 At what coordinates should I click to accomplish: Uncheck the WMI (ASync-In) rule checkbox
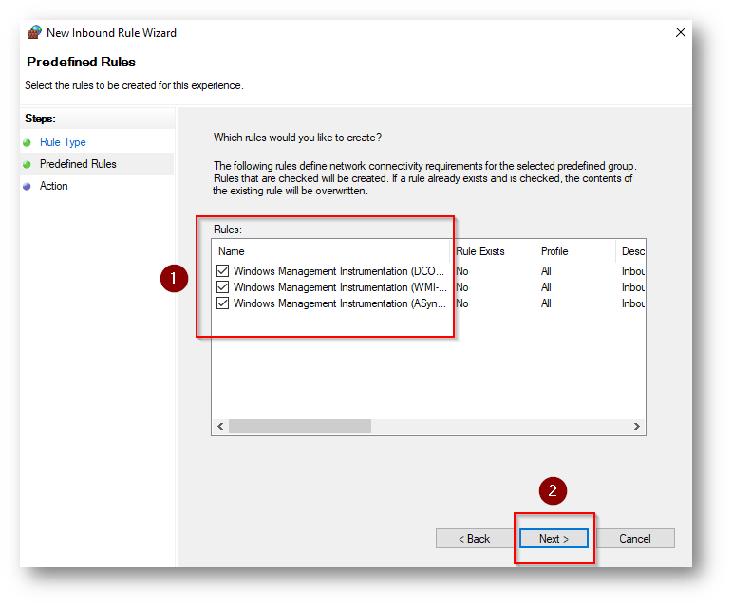(223, 303)
